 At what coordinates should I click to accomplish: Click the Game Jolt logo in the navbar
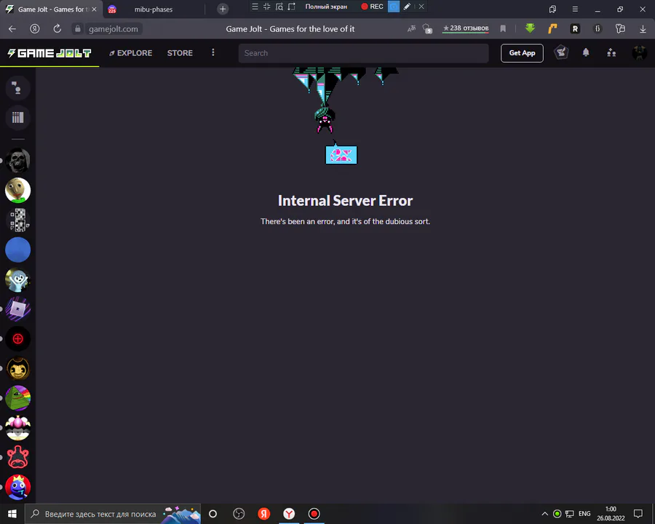(x=49, y=53)
